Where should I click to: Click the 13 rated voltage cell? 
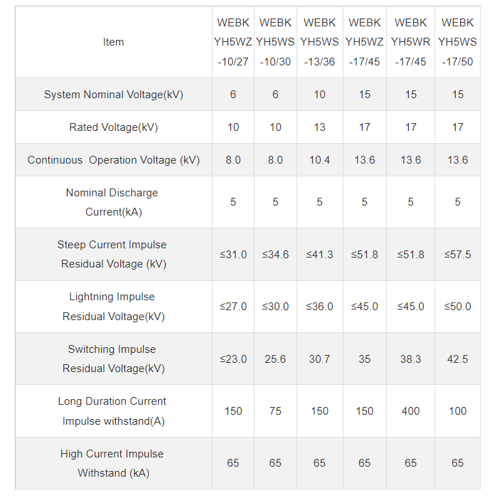(319, 127)
